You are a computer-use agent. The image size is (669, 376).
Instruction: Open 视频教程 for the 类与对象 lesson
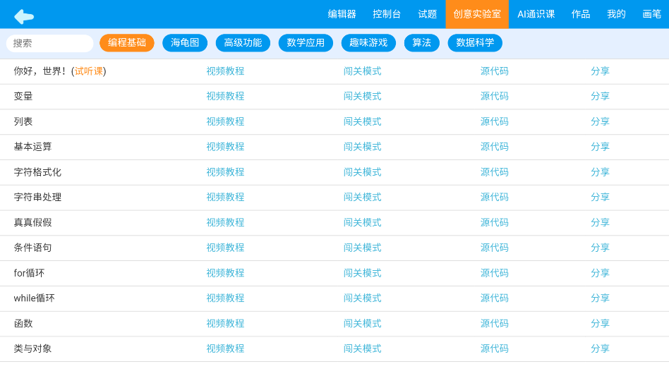pyautogui.click(x=225, y=349)
